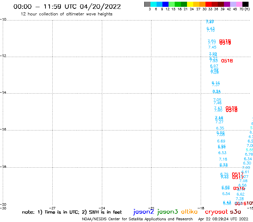Click the '-14' latitude axis label

point(3,92)
